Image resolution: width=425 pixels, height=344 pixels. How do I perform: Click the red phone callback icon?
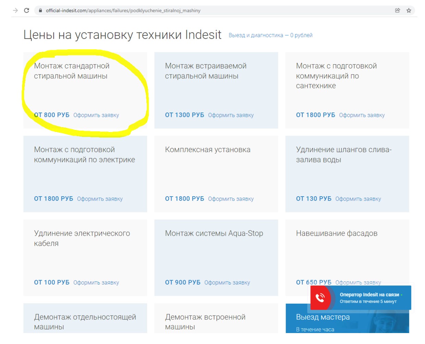click(320, 297)
